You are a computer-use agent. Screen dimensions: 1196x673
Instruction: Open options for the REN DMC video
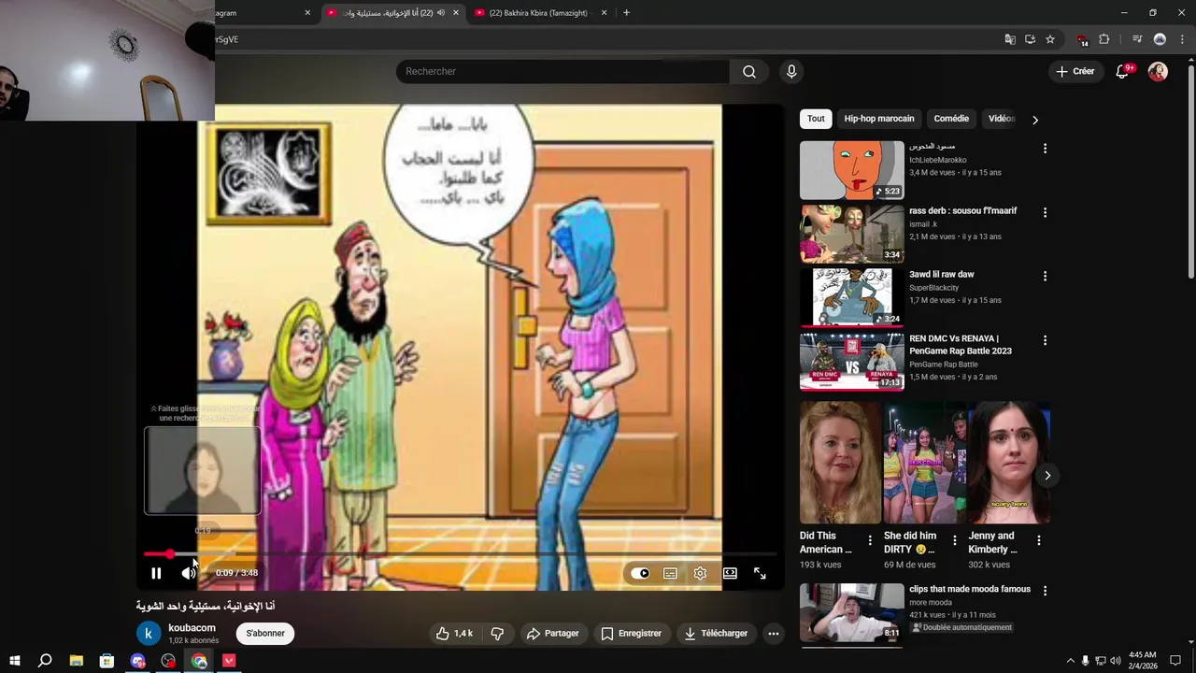[x=1045, y=340]
